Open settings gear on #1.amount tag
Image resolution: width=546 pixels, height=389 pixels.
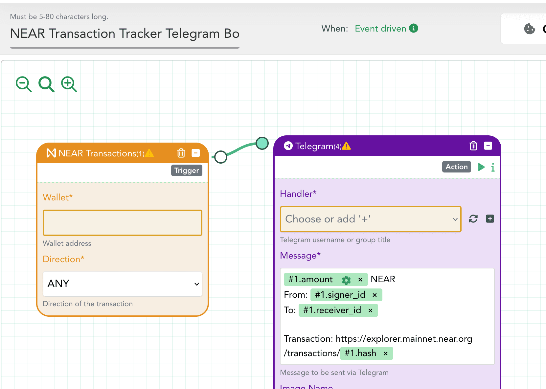346,280
